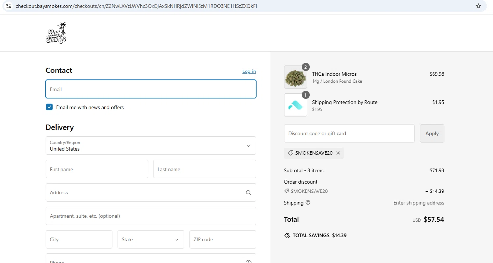Click the address search magnifier icon
Image resolution: width=493 pixels, height=263 pixels.
tap(249, 192)
